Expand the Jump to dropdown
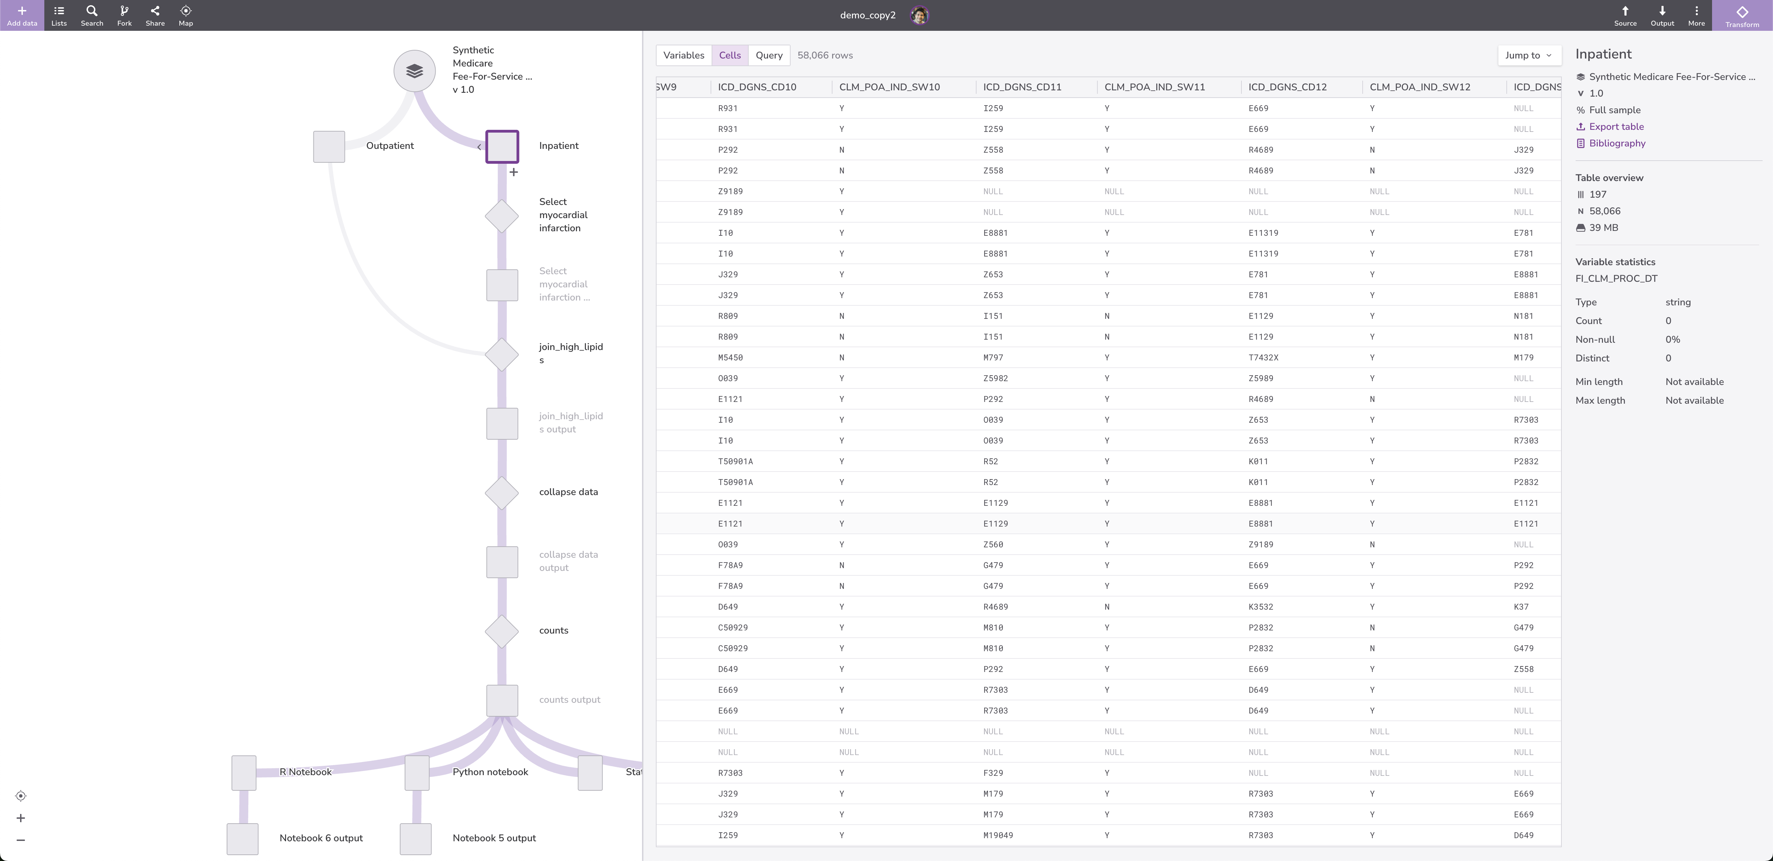1773x861 pixels. (1529, 55)
